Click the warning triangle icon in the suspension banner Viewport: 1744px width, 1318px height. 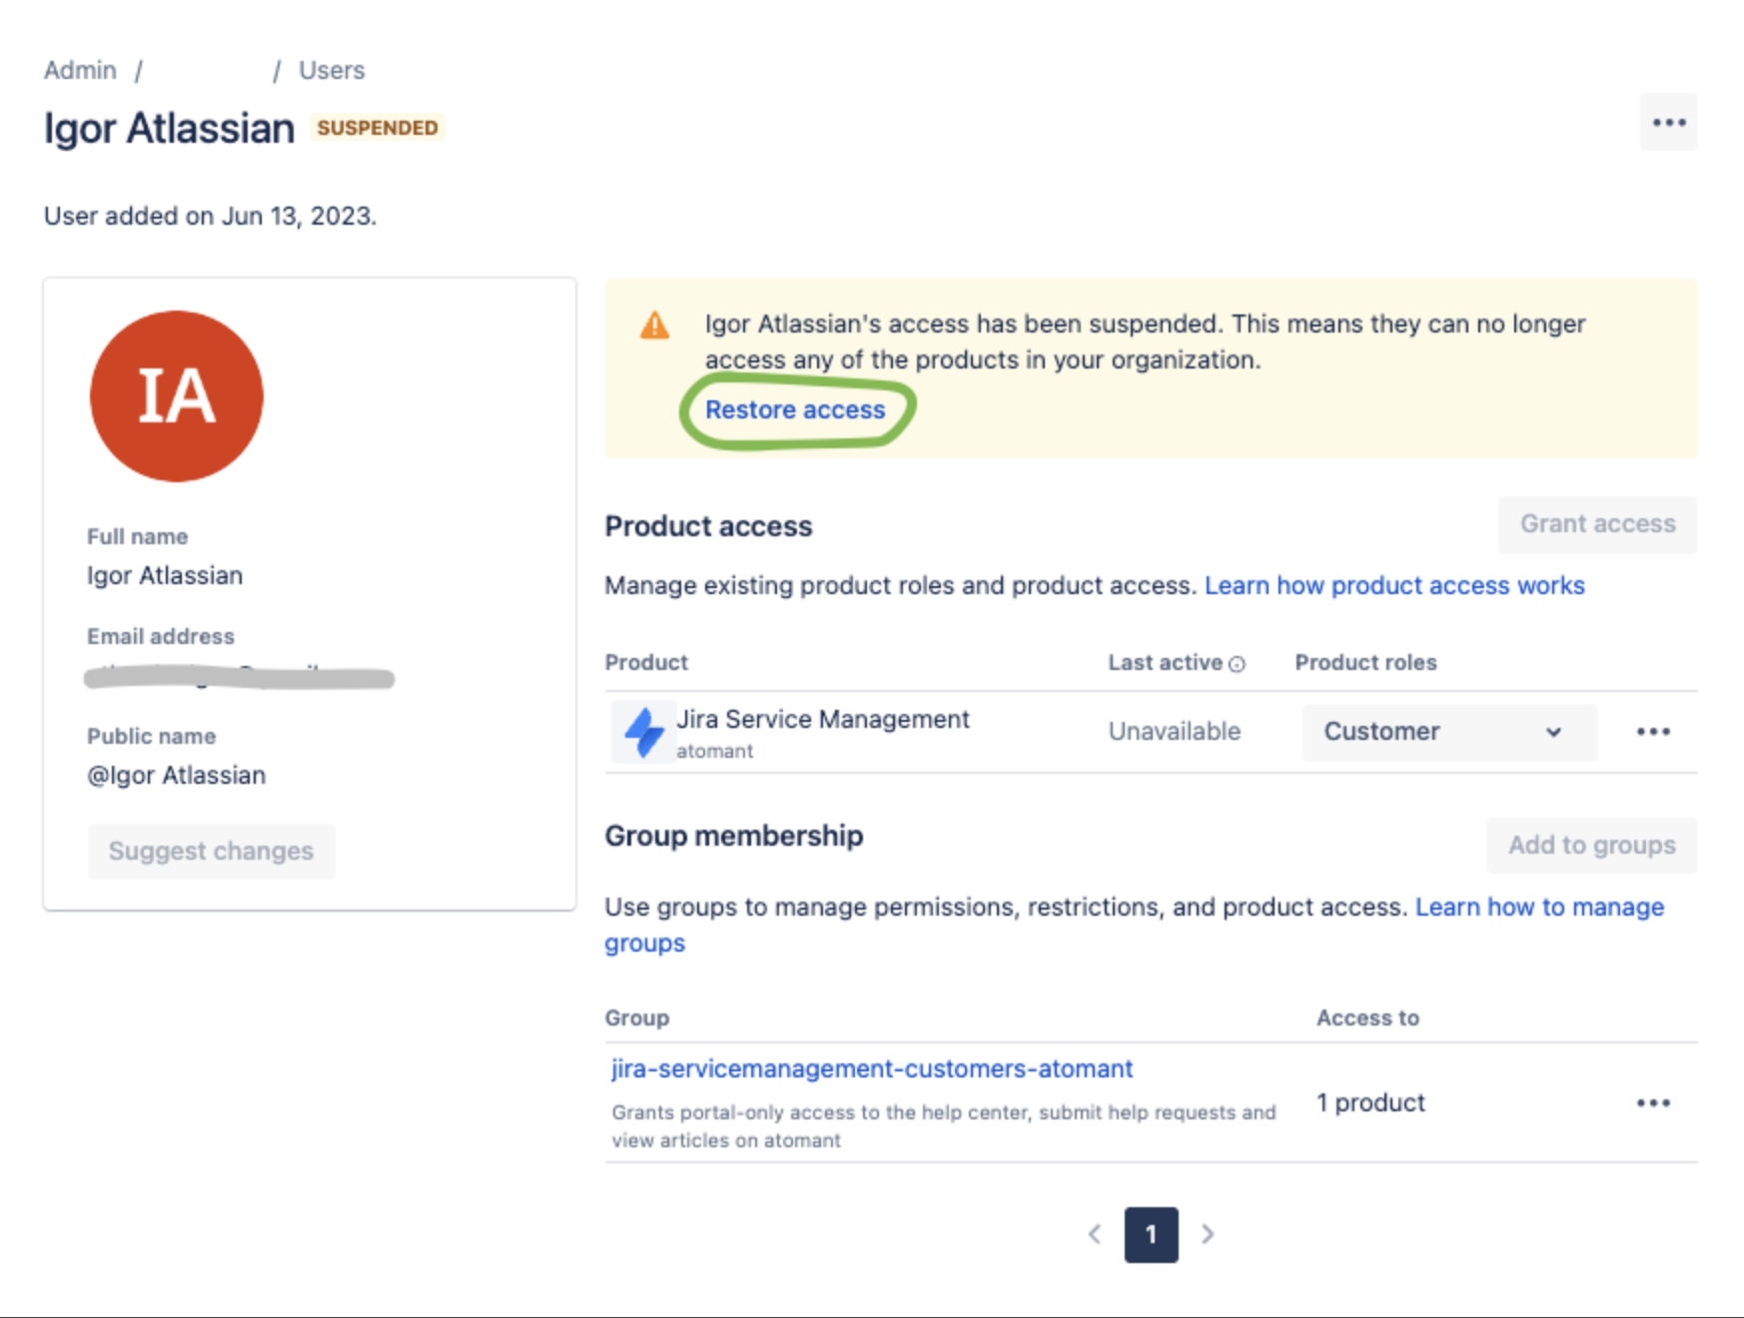655,326
